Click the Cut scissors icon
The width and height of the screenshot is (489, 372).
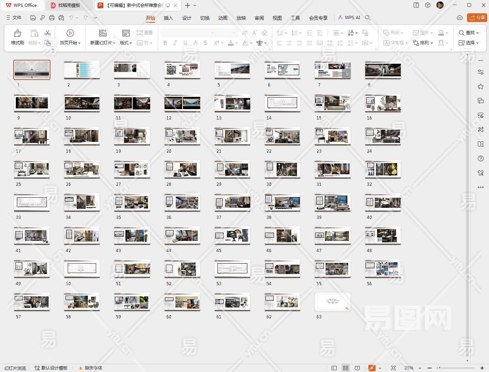click(x=48, y=33)
